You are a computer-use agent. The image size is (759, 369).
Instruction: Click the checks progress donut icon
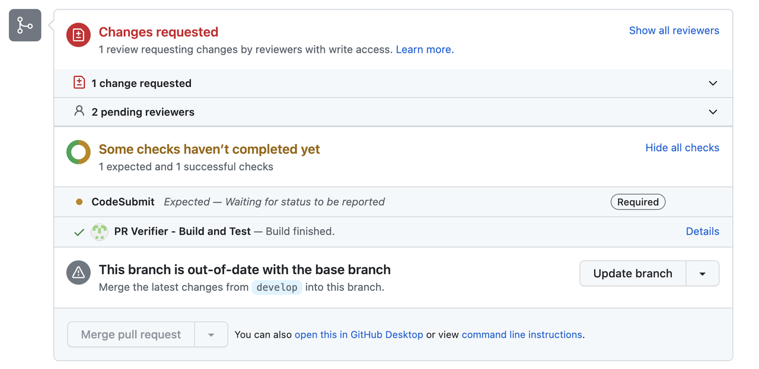click(x=78, y=152)
